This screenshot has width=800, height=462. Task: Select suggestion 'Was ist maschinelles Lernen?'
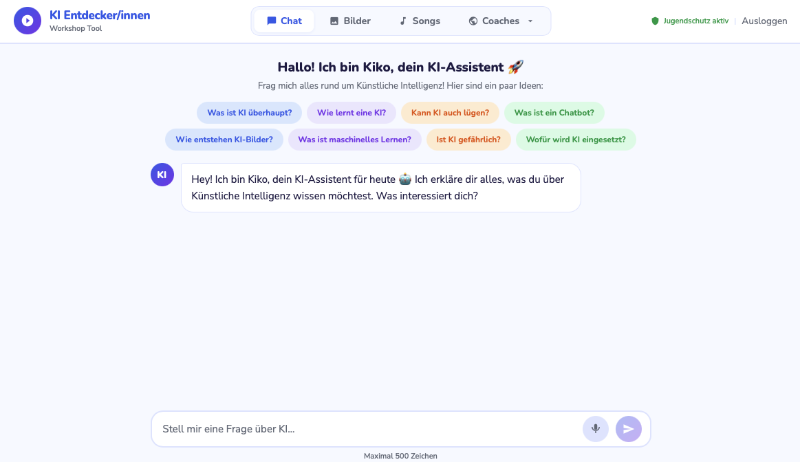click(354, 140)
